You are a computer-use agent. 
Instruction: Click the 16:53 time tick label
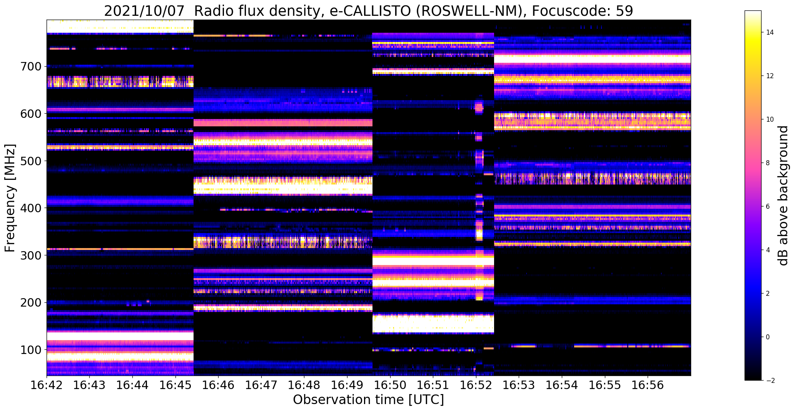pyautogui.click(x=519, y=385)
